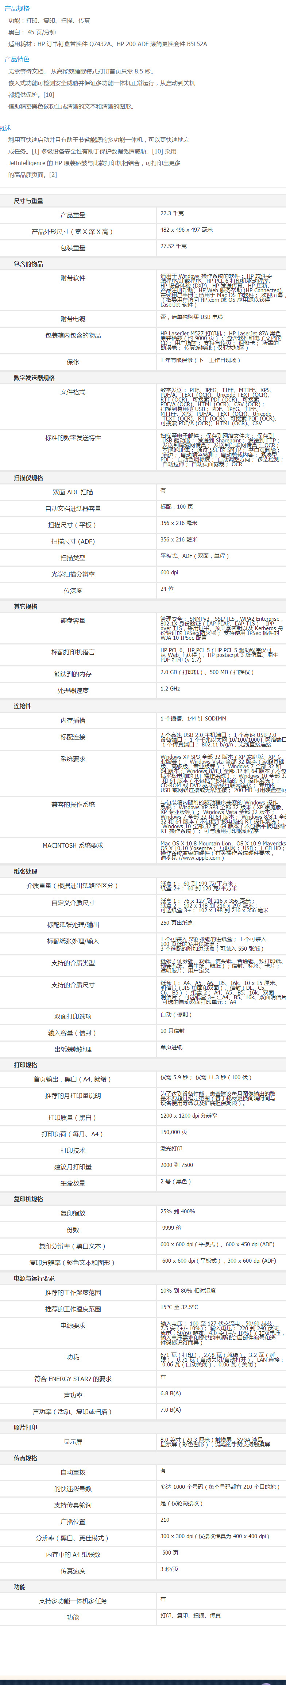
Task: Select the 2000 到 7500 value
Action: pos(177,1165)
